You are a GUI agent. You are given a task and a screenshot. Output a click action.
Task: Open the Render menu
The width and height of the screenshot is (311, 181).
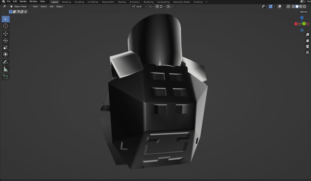[x=23, y=2]
